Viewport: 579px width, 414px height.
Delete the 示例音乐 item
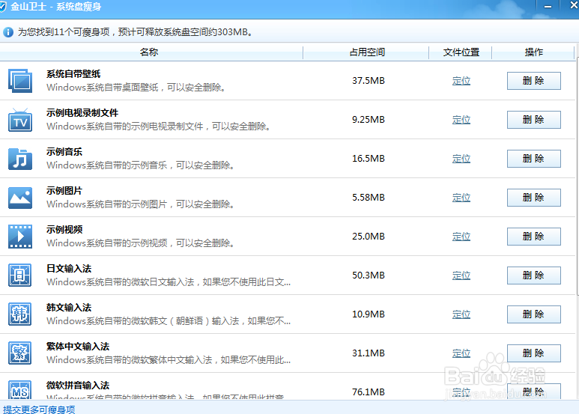click(533, 159)
